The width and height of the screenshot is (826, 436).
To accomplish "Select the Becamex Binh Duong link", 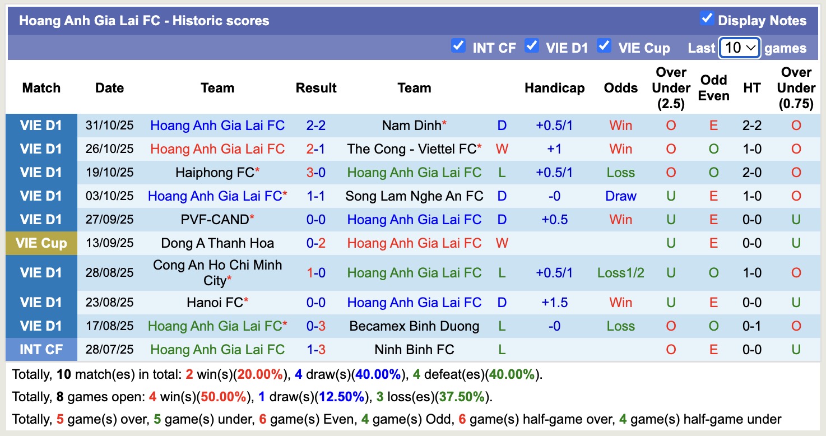I will tap(414, 326).
